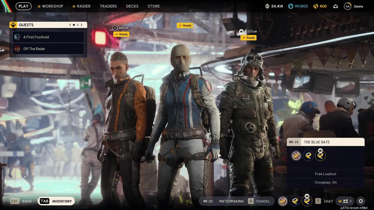Open INVENTORY with the TAB button
Viewport: 374px width, 210px height.
click(x=56, y=201)
